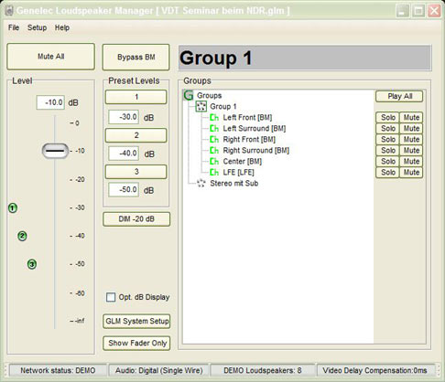Select preset level button 1
The height and width of the screenshot is (382, 445).
click(x=136, y=97)
